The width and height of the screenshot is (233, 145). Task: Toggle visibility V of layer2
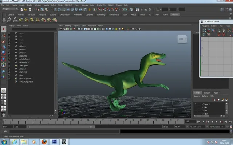tap(196, 104)
